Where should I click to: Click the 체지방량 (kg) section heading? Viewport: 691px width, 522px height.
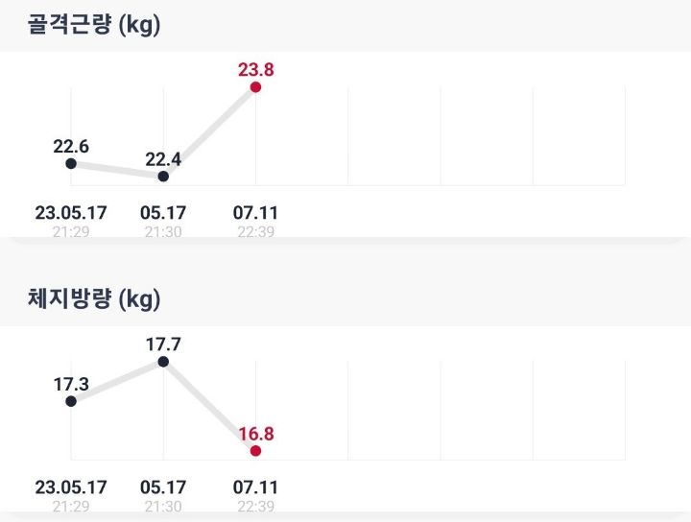[x=94, y=299]
